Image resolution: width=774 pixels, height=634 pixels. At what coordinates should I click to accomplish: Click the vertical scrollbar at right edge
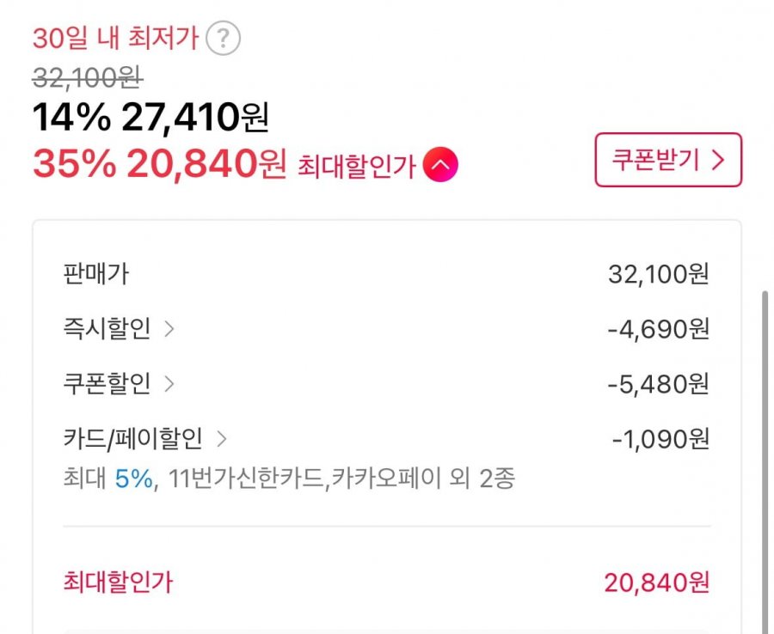pos(765,462)
